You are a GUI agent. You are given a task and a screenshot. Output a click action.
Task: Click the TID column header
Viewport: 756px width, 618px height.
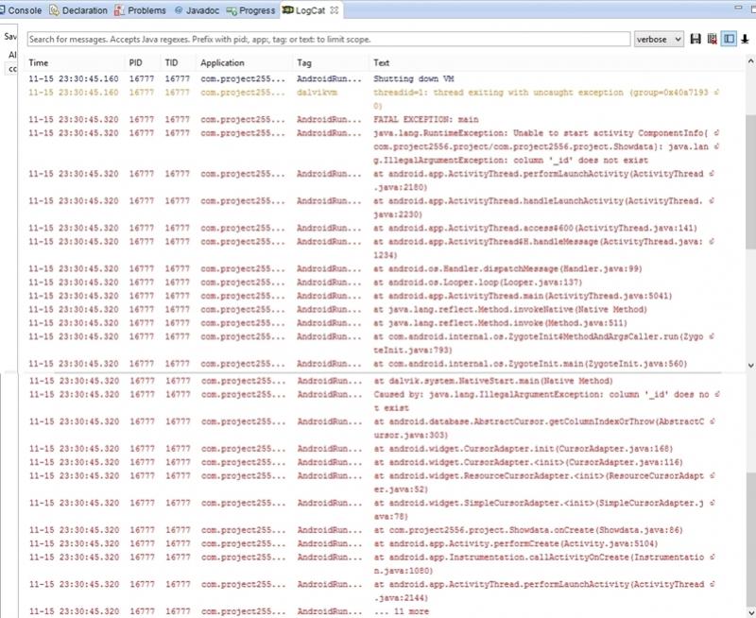coord(178,62)
